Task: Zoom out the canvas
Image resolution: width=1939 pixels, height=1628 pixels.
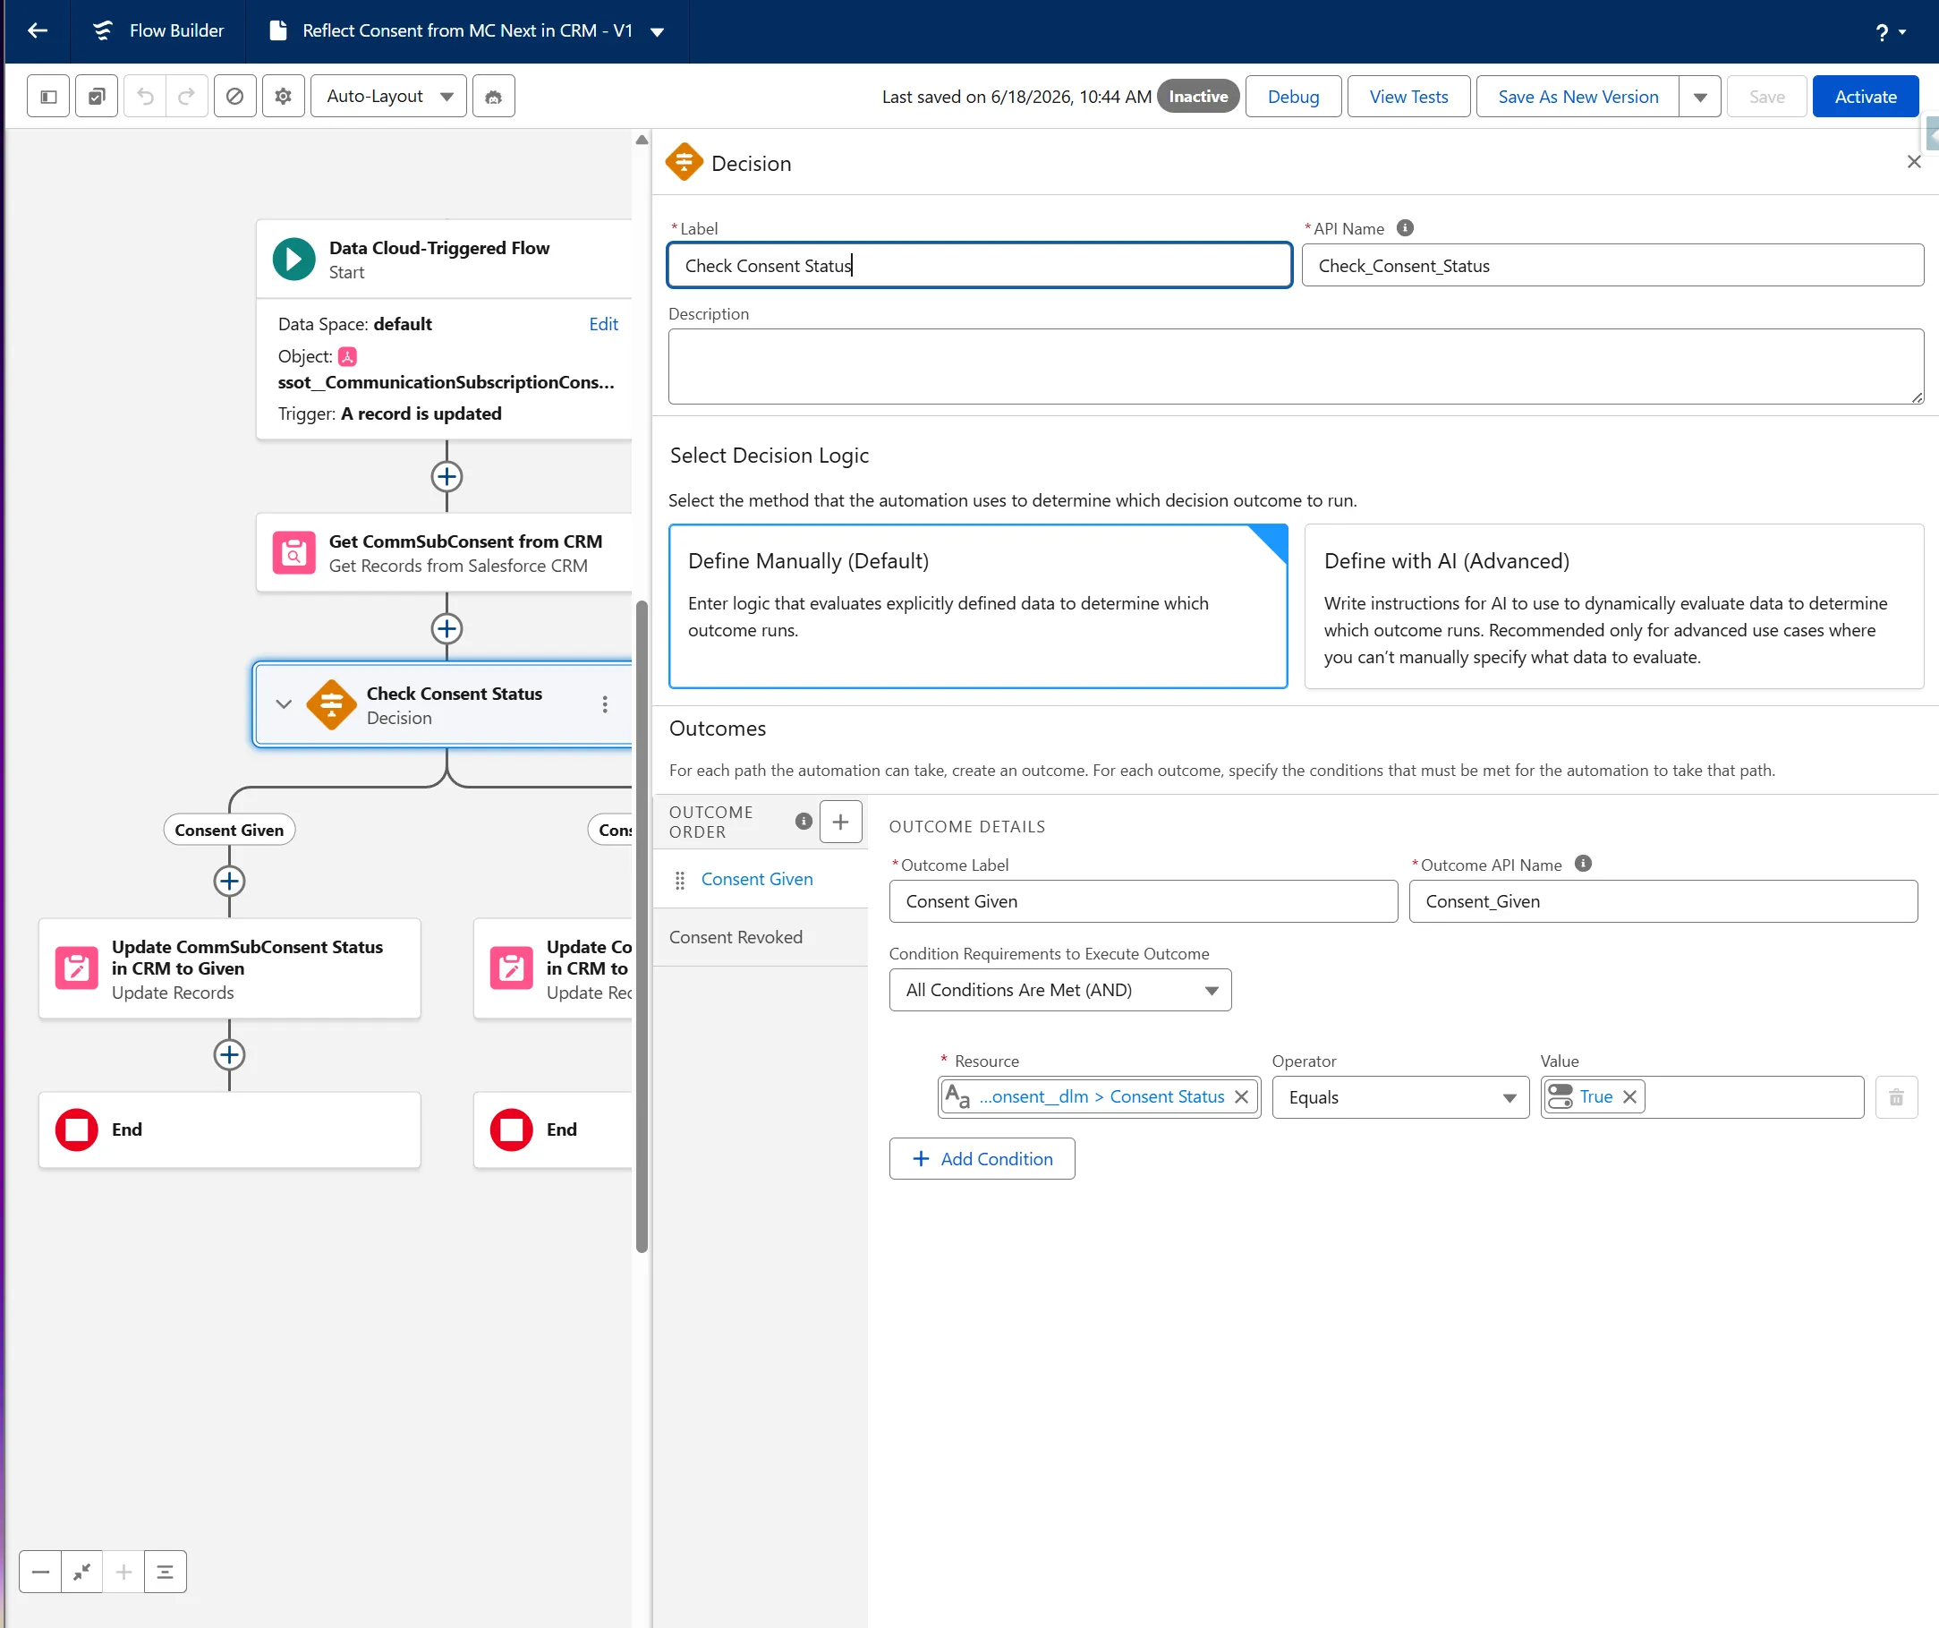Action: pyautogui.click(x=40, y=1572)
